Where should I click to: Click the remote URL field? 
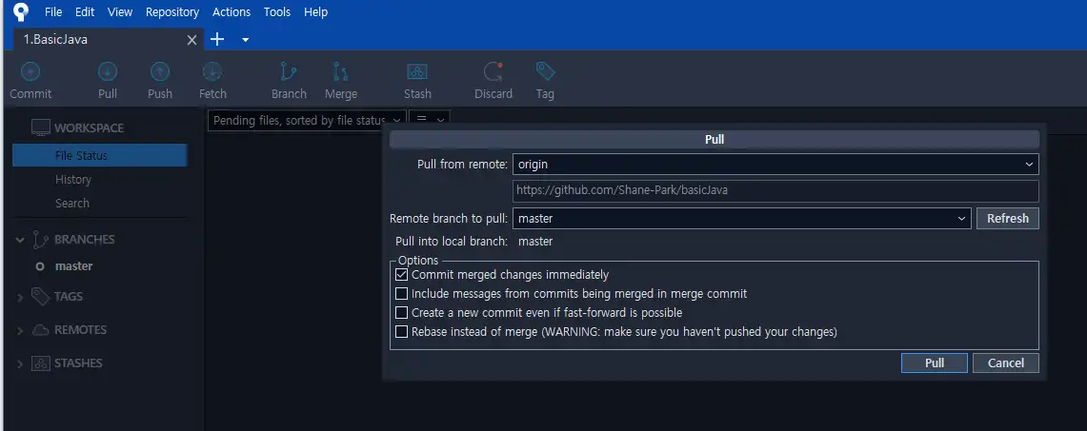(x=775, y=191)
